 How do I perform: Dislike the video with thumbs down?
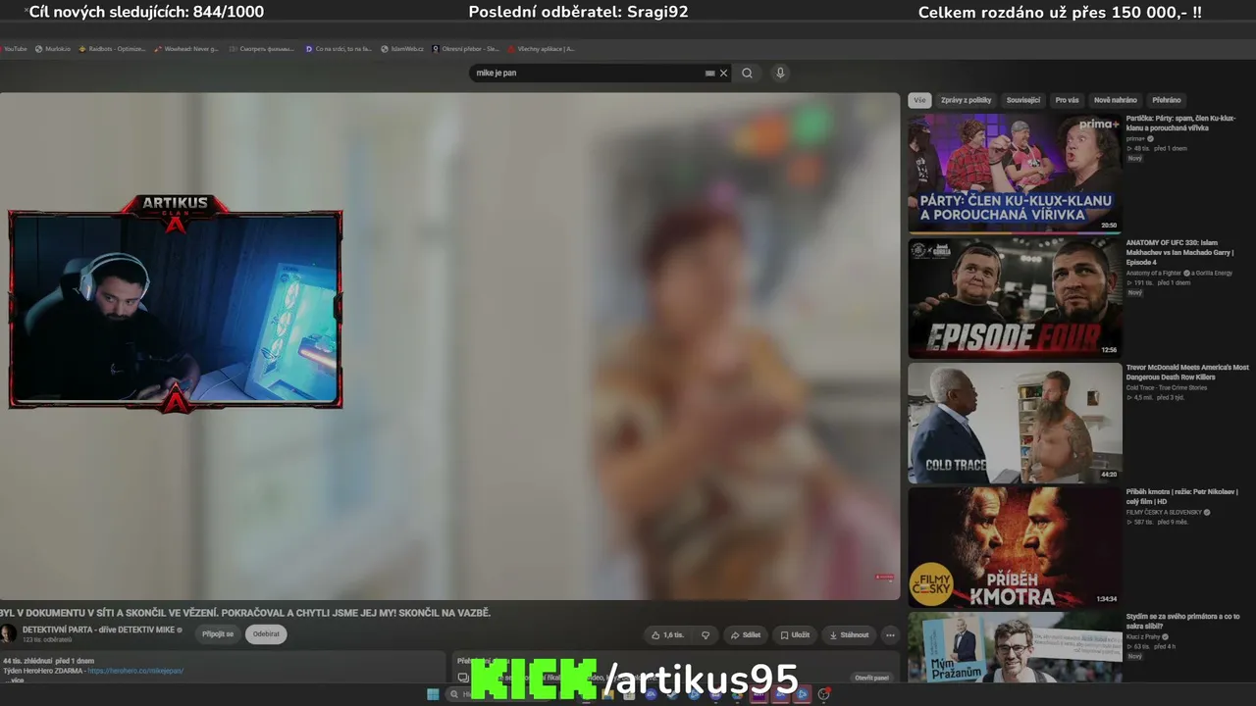[705, 634]
